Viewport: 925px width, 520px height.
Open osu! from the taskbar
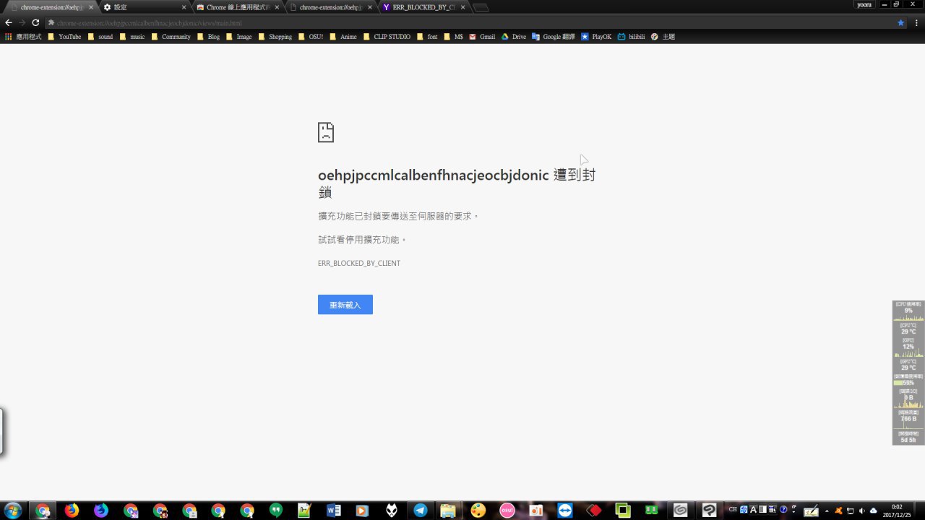click(x=507, y=511)
